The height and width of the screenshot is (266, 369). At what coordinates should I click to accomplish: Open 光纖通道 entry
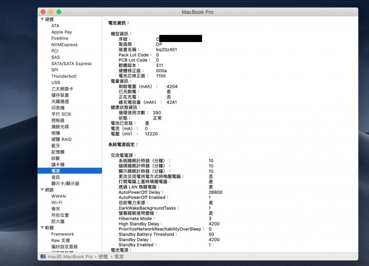(60, 101)
